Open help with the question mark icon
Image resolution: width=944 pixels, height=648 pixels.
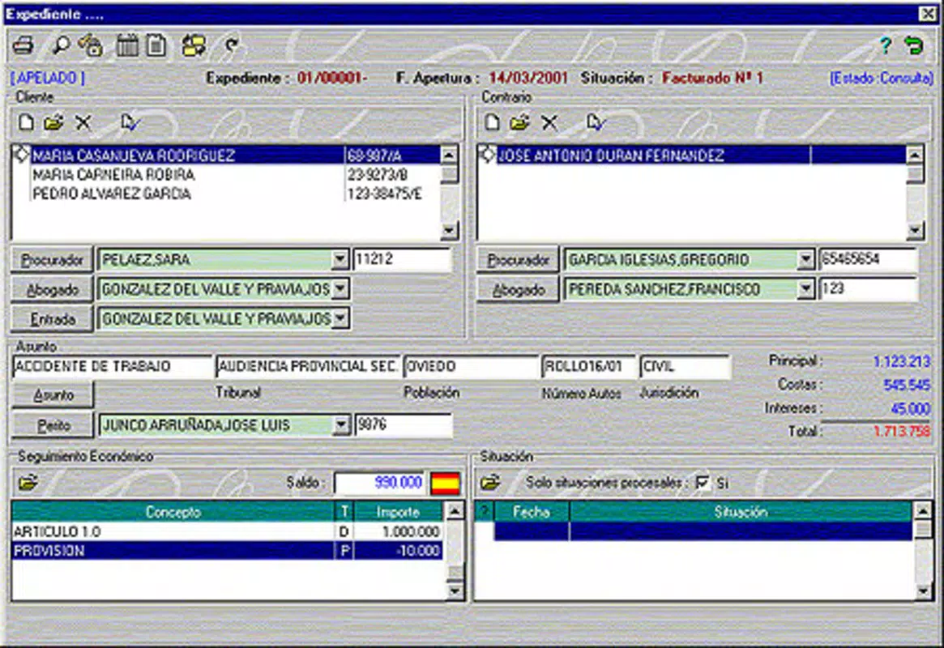(885, 45)
